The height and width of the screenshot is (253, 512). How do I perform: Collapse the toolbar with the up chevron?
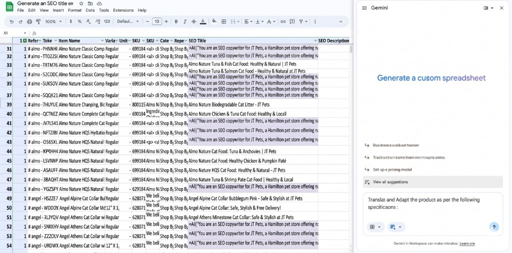click(340, 21)
